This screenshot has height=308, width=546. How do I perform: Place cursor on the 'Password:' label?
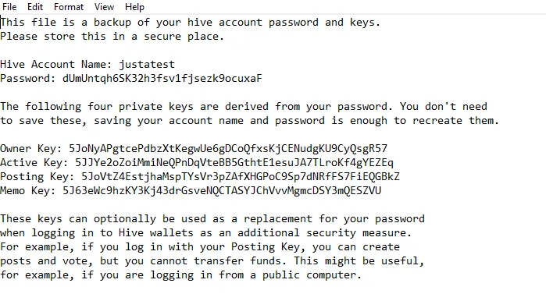[x=28, y=79]
